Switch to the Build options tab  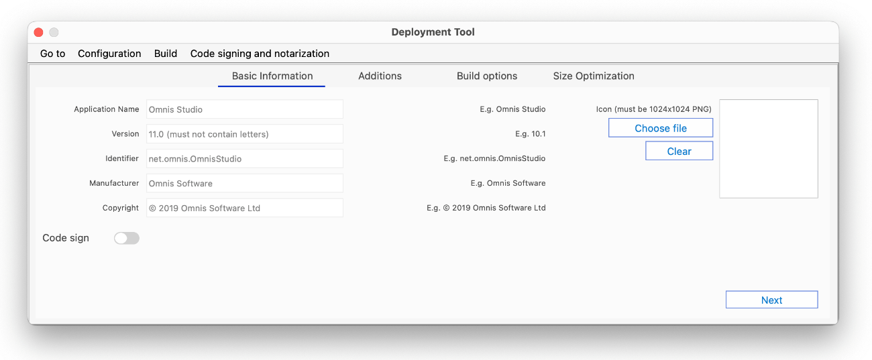487,76
